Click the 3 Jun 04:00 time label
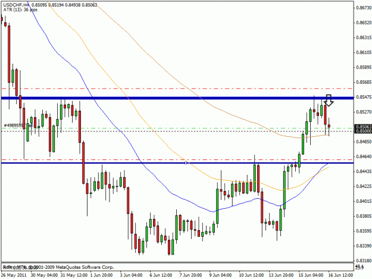Viewport: 372px width, 279px height. click(131, 275)
